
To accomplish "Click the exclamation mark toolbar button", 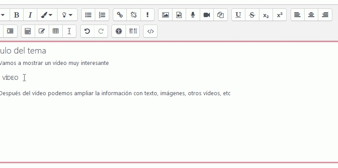I will coord(147,15).
